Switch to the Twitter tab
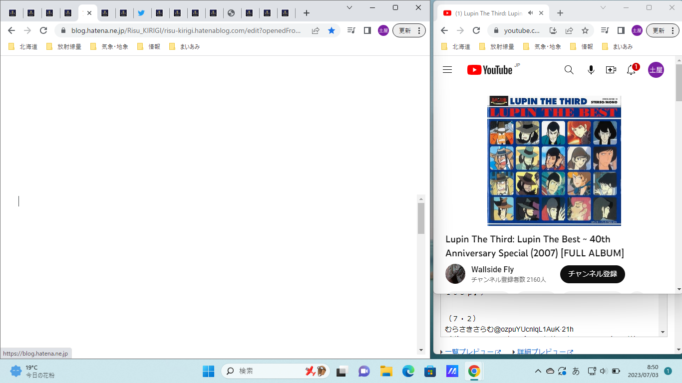This screenshot has width=682, height=383. coord(142,13)
